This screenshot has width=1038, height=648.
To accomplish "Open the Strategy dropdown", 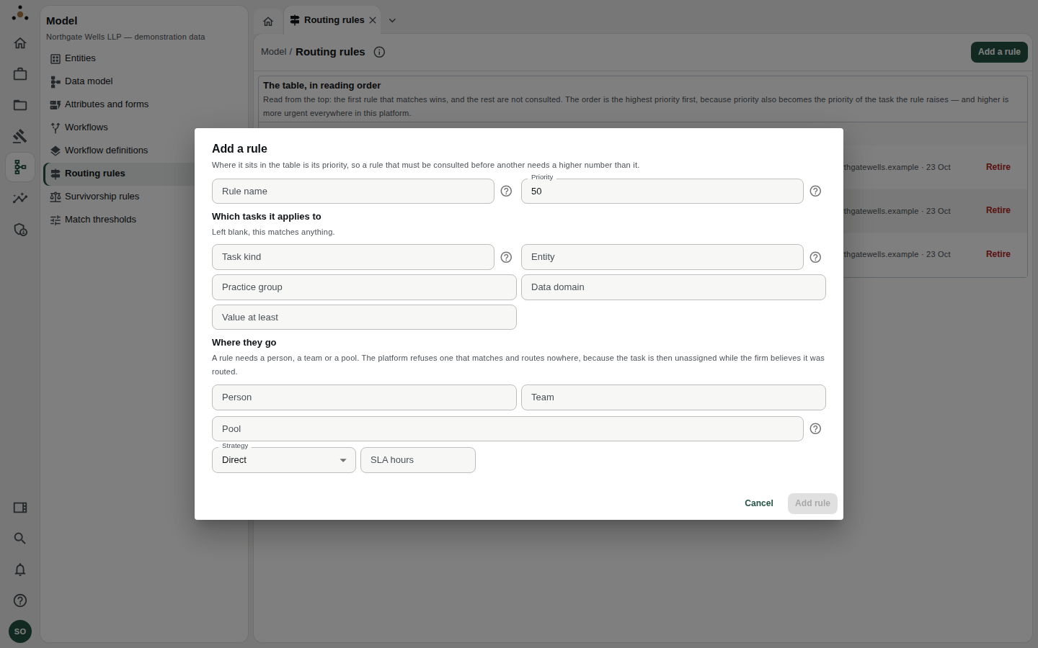I will tap(284, 460).
